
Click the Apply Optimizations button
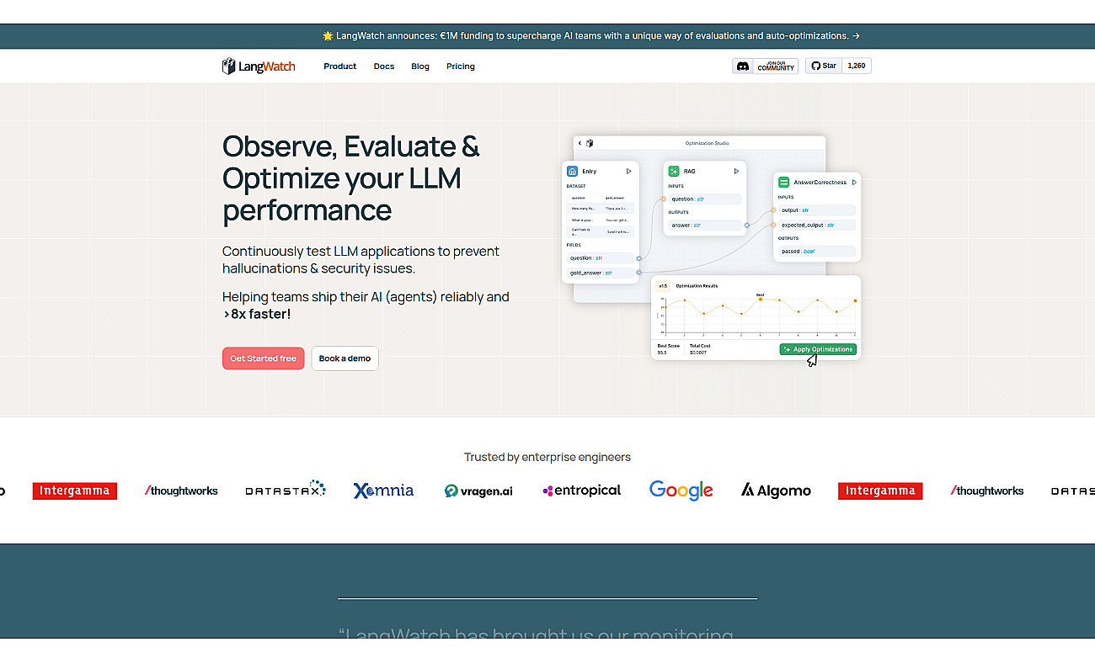pos(818,349)
